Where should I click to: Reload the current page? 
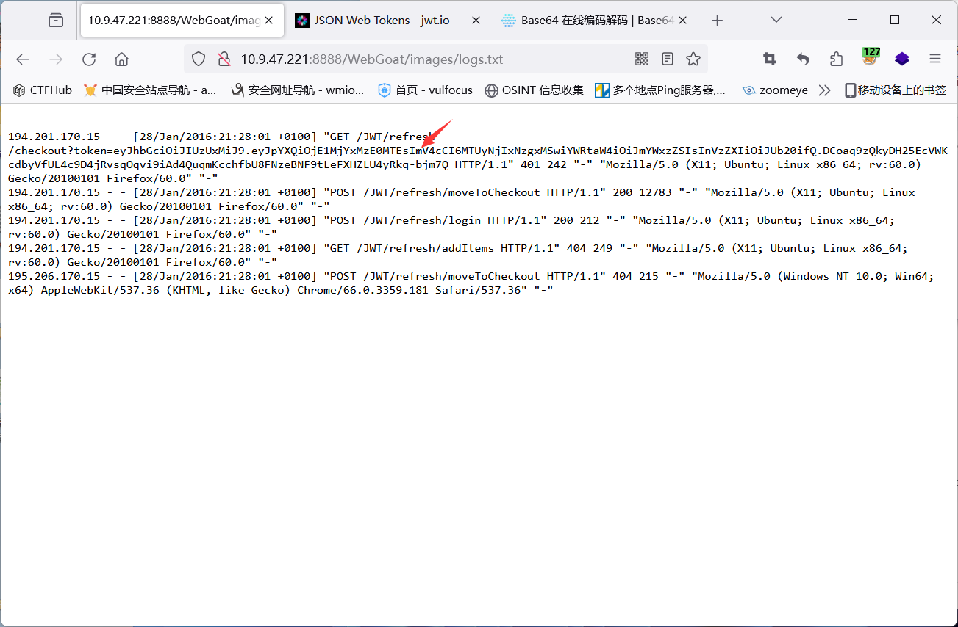click(89, 59)
